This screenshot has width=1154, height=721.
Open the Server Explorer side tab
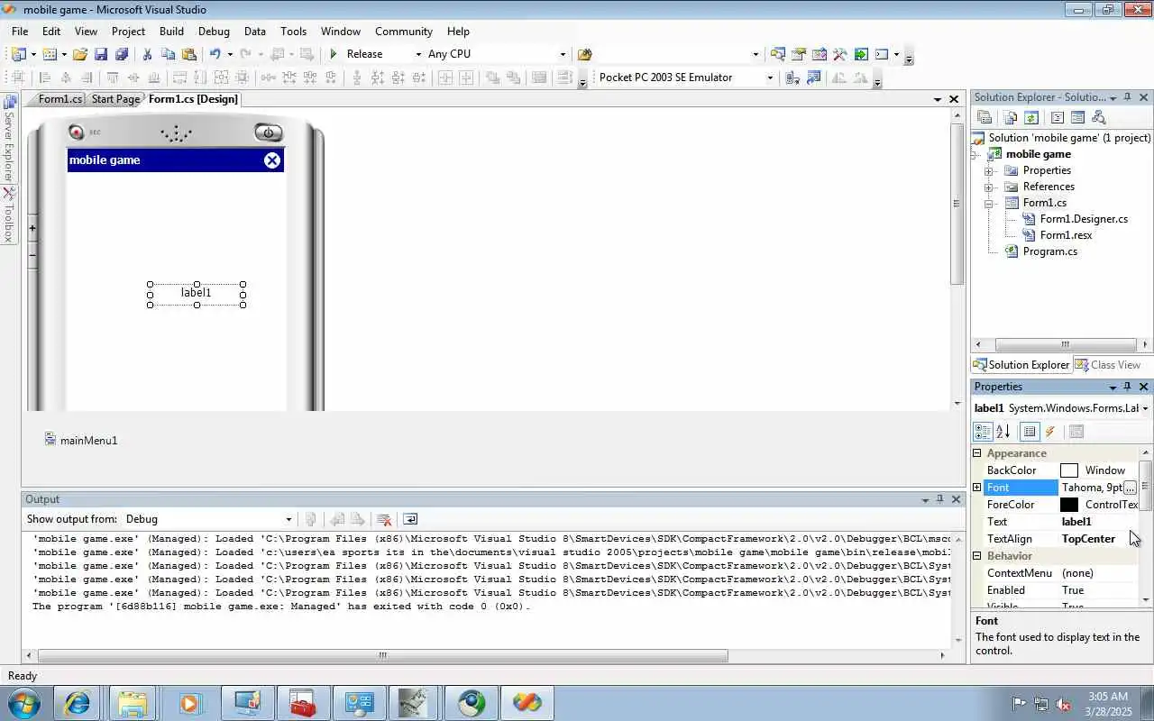click(x=9, y=140)
